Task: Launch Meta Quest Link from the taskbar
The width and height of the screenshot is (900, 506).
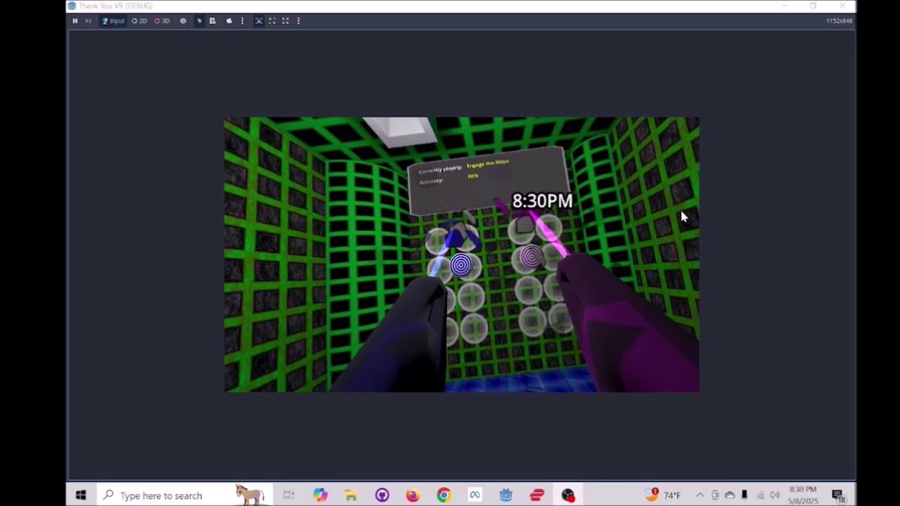Action: point(475,495)
